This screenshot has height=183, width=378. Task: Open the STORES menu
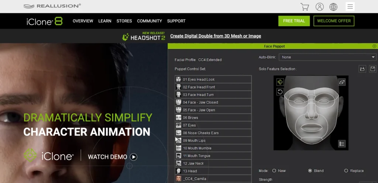coord(124,21)
